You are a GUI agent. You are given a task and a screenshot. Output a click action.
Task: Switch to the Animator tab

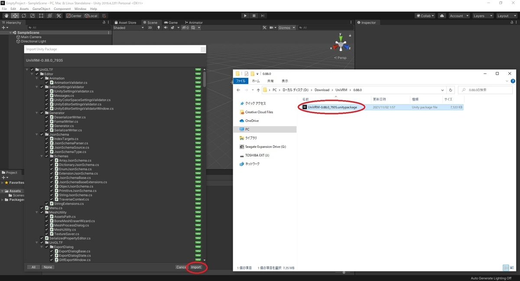(193, 22)
